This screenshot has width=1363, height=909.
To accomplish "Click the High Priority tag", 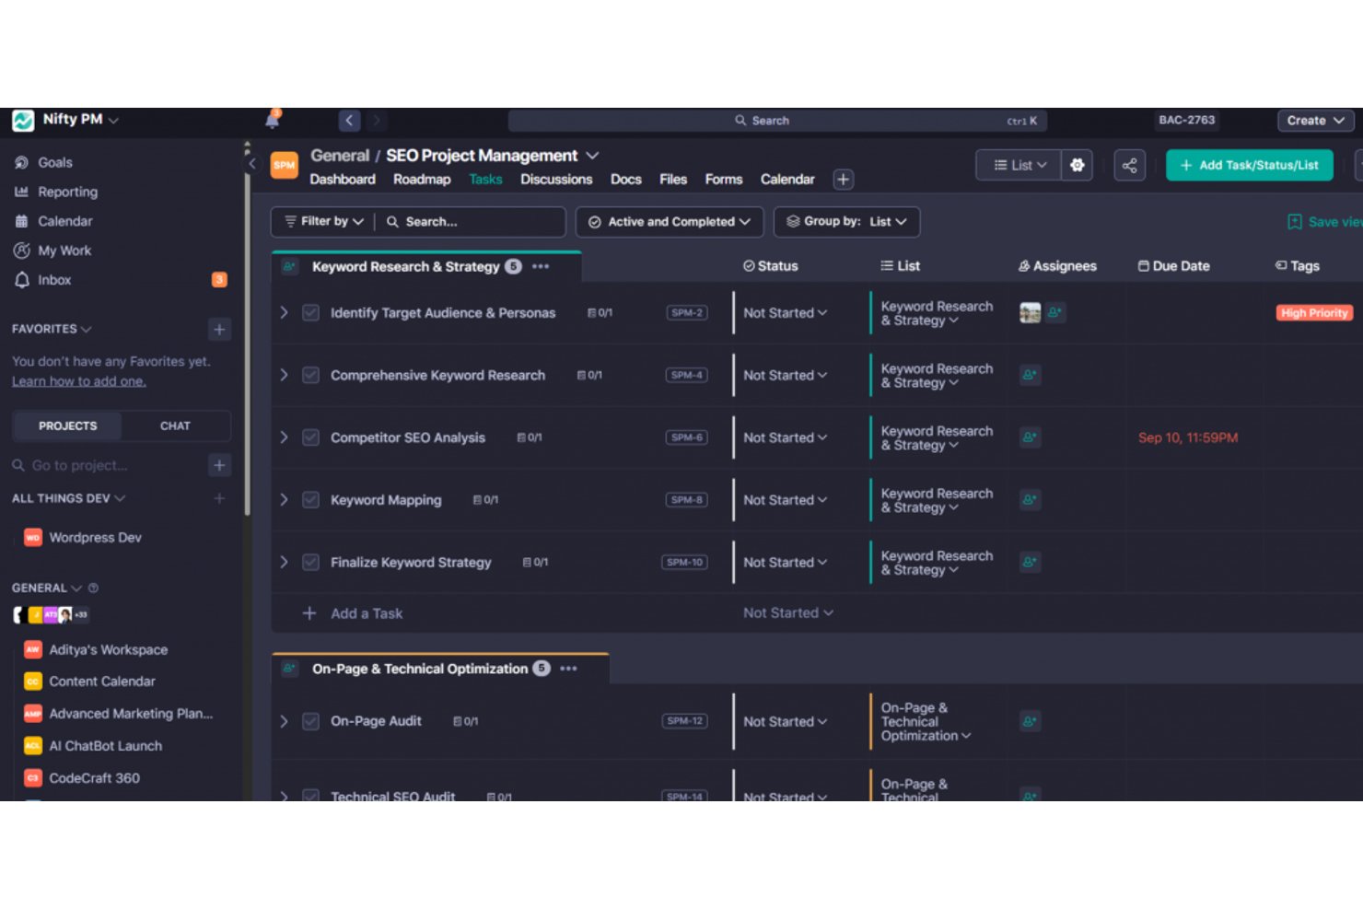I will tap(1314, 313).
